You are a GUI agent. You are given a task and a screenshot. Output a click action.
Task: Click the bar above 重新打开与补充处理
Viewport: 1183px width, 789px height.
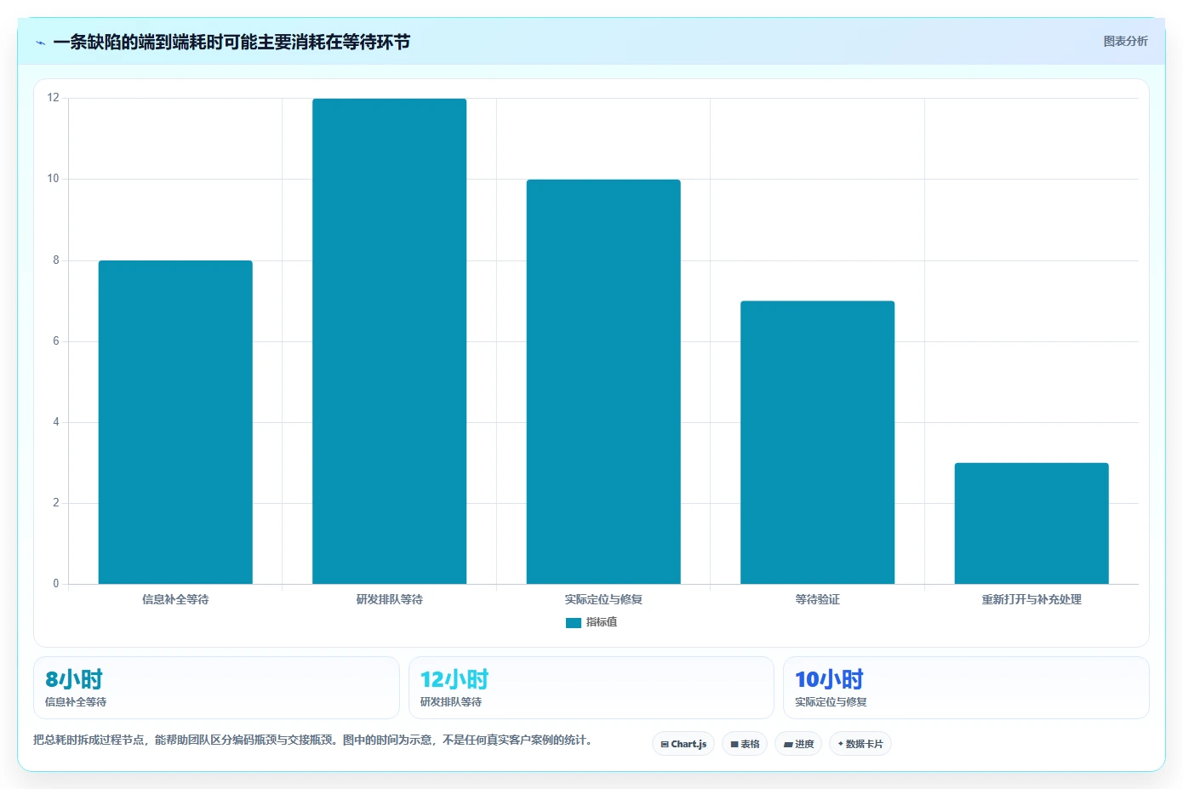1032,523
